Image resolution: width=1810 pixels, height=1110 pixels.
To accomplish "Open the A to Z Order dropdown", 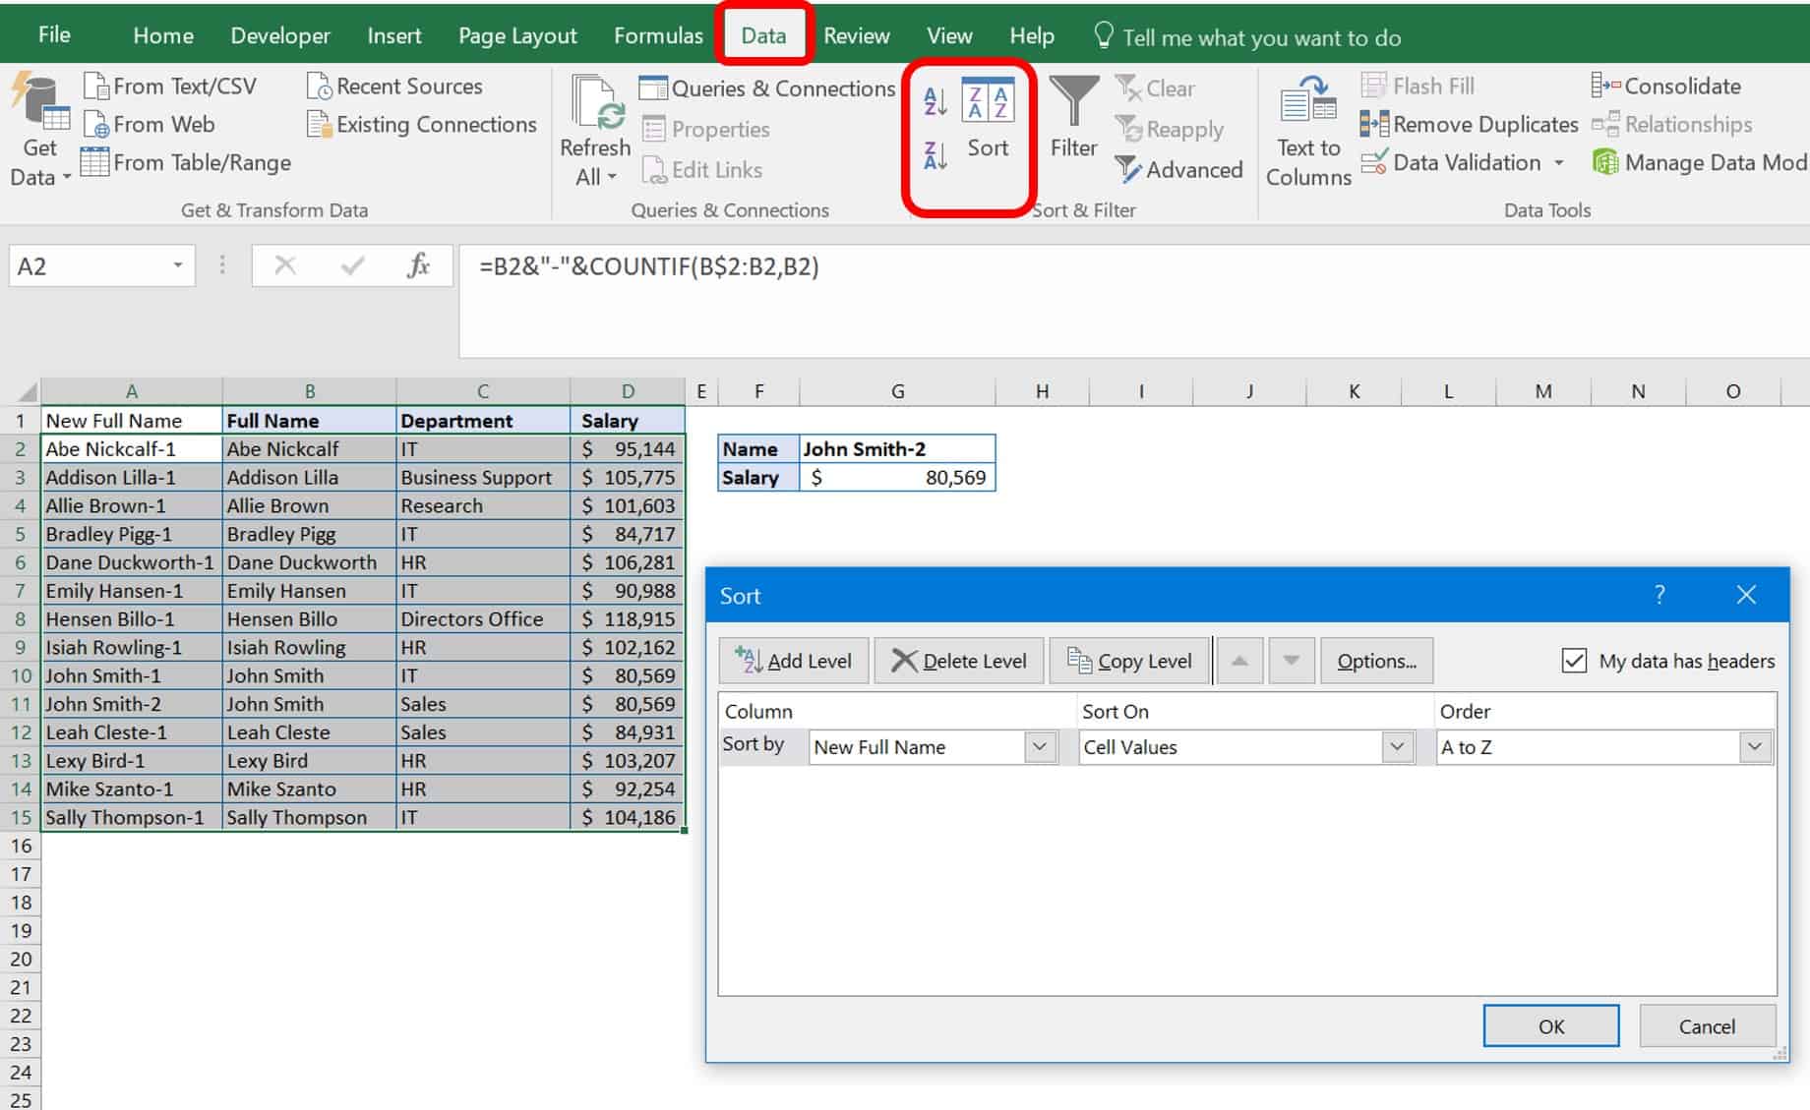I will point(1755,747).
